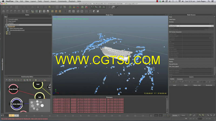Click the first tan box icon in second toolbar
The image size is (216, 121).
pos(52,11)
